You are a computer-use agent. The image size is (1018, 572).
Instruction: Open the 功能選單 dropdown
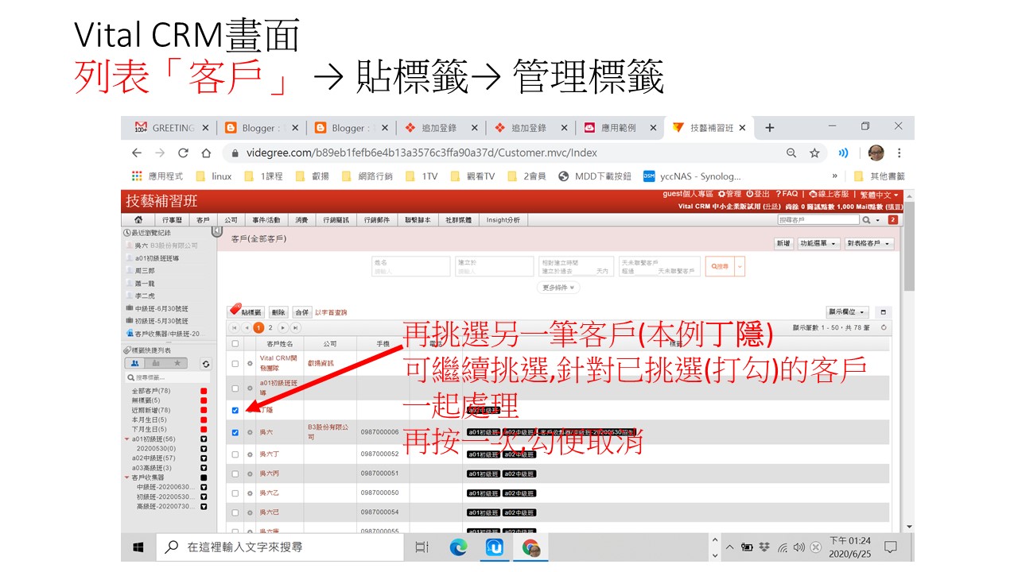coord(818,244)
